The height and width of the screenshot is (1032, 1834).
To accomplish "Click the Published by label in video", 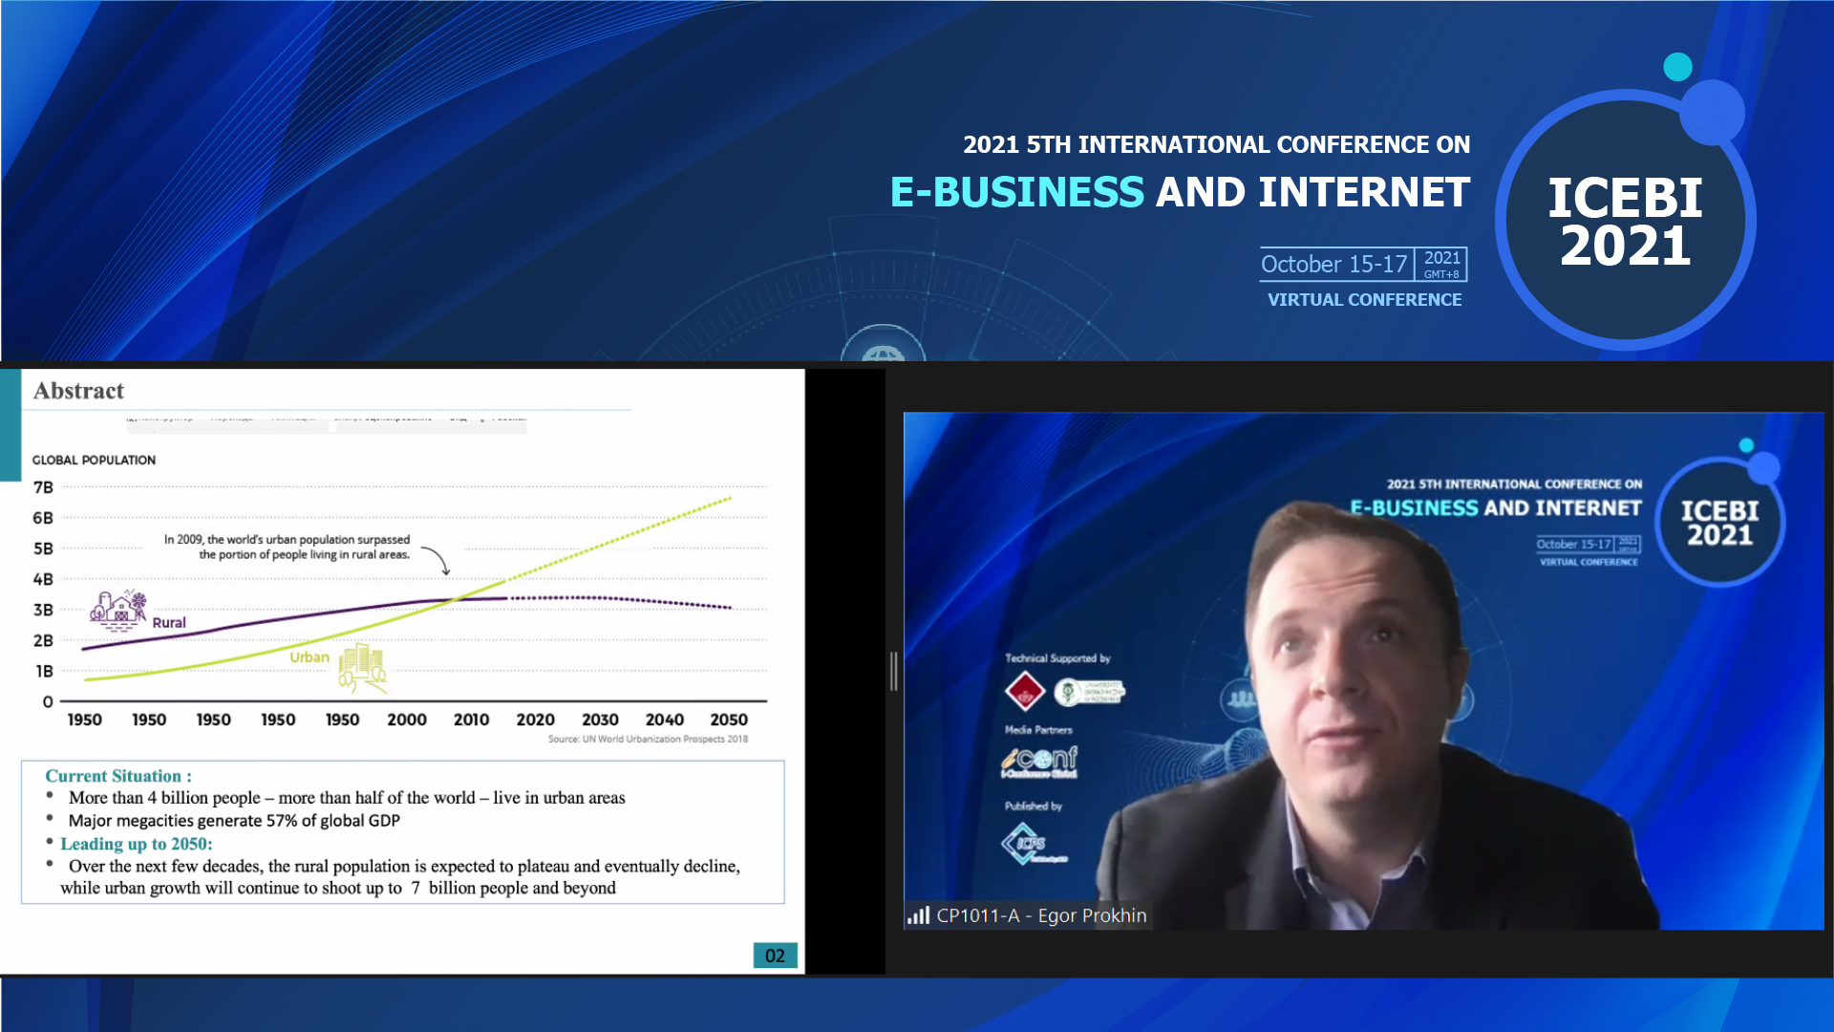I will pyautogui.click(x=1034, y=806).
